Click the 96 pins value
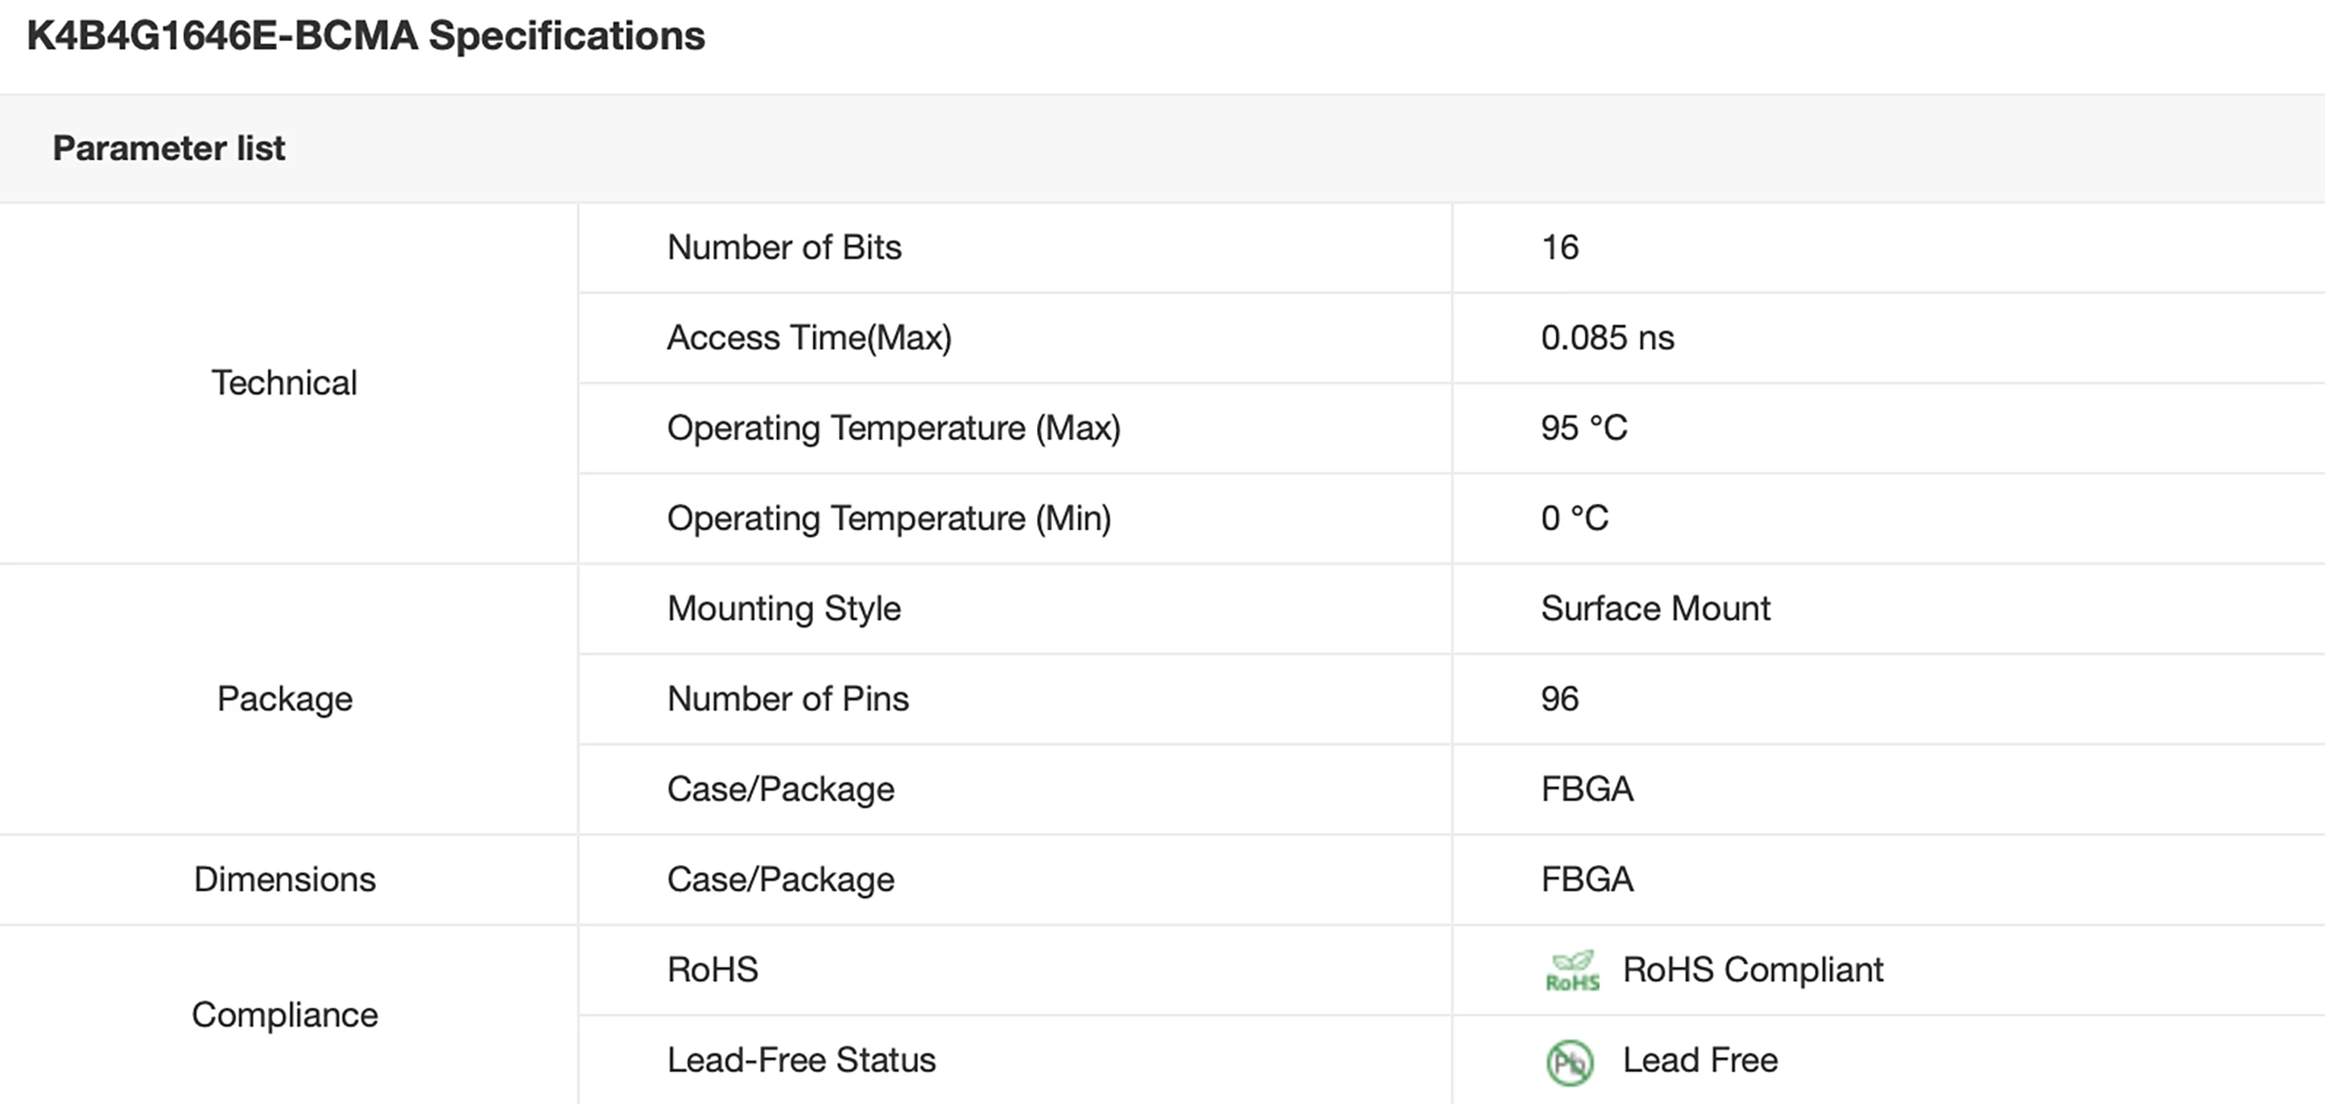 1559,699
